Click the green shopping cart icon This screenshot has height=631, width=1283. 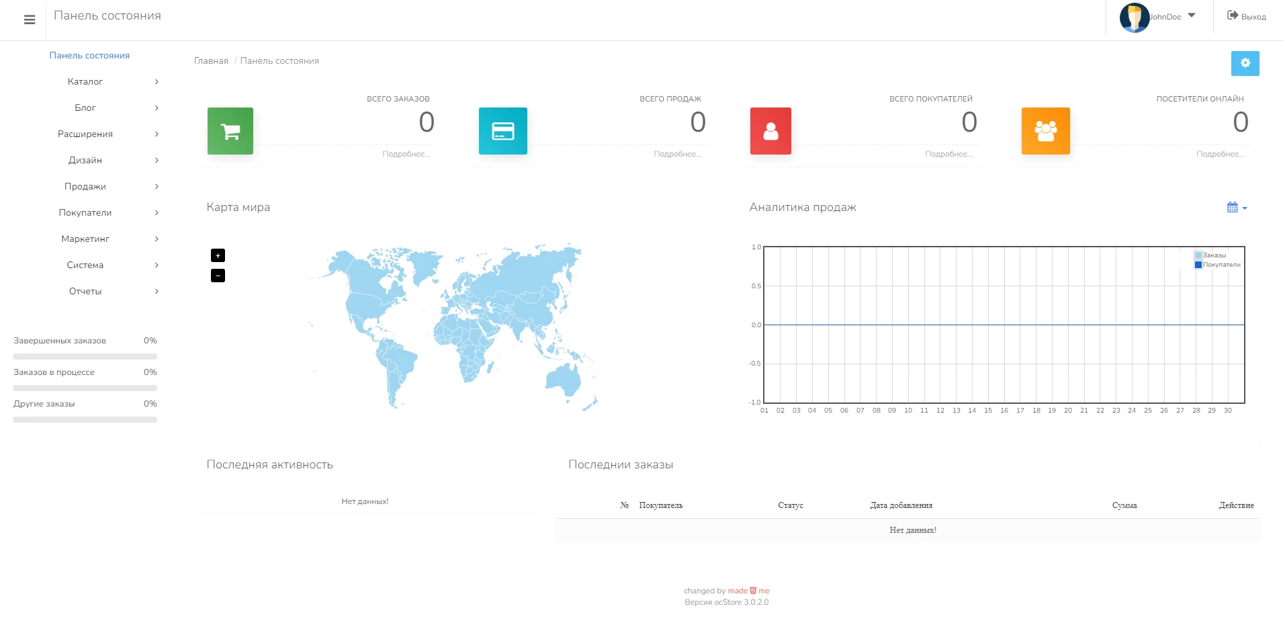230,131
